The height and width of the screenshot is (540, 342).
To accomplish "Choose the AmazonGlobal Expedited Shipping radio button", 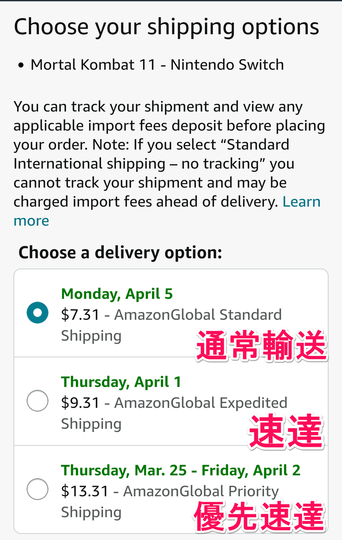I will (38, 400).
